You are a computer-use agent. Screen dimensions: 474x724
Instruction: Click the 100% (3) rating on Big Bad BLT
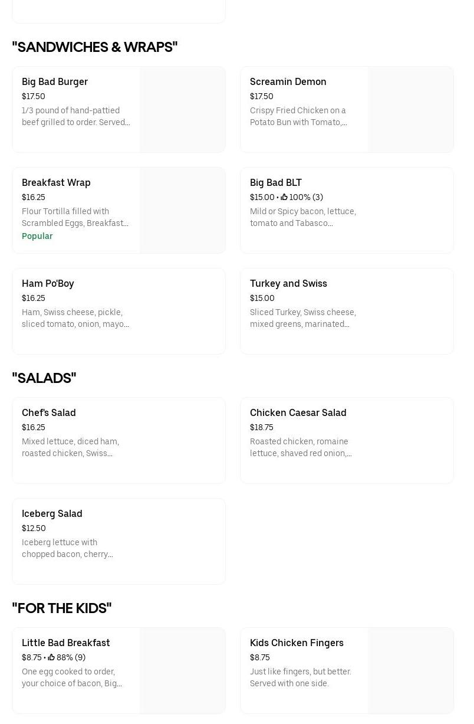click(x=306, y=197)
